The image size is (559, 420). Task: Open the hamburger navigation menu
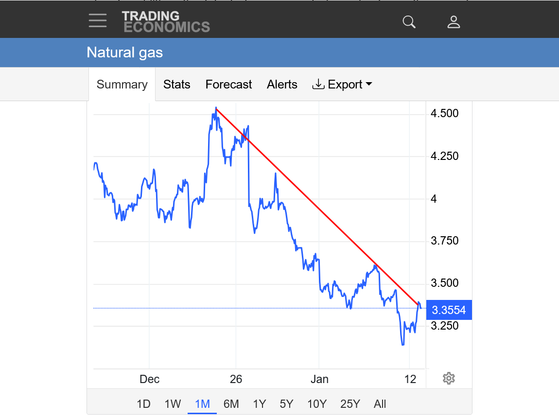98,20
